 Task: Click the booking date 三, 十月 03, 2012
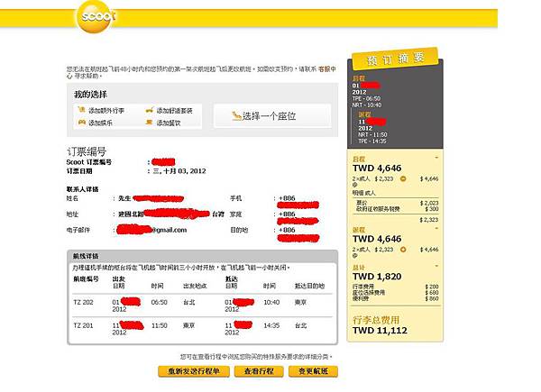(179, 171)
